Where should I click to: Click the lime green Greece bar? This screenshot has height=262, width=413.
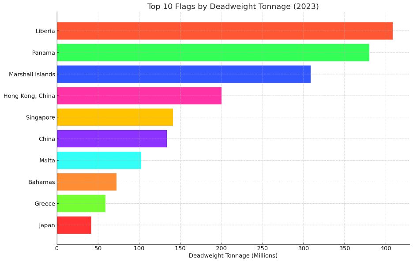pos(81,204)
